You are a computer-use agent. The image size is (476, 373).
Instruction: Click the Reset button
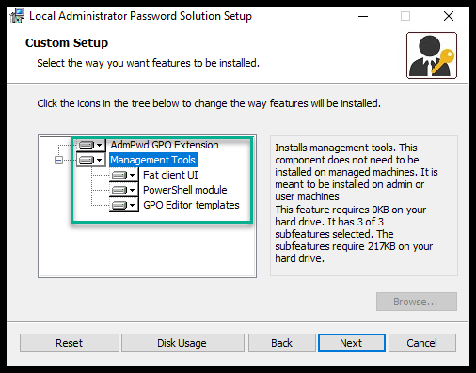[x=70, y=343]
